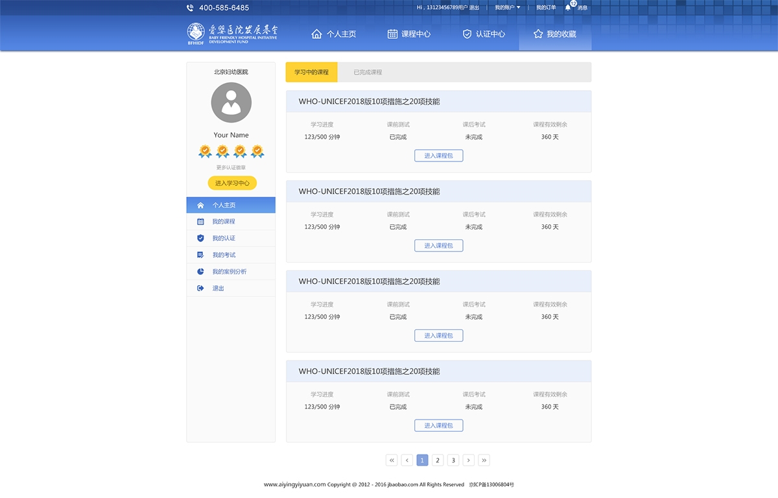Image resolution: width=778 pixels, height=498 pixels.
Task: Jump to last page with double arrow
Action: click(484, 460)
